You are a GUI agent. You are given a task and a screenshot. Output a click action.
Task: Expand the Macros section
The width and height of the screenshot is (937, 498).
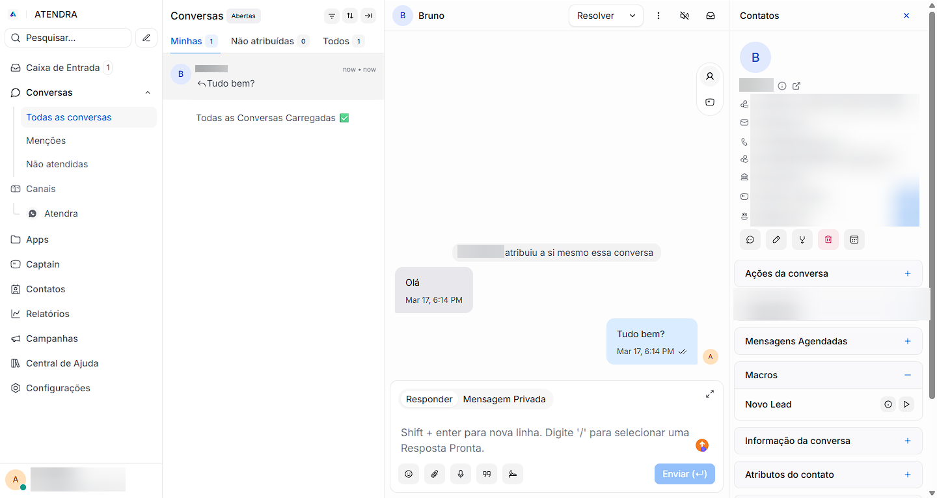pos(908,375)
